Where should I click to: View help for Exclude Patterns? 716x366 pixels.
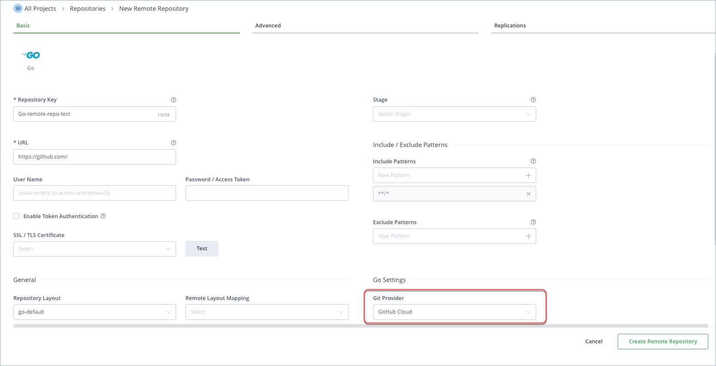point(533,222)
